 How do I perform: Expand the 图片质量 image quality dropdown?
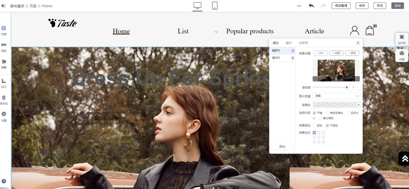[336, 96]
